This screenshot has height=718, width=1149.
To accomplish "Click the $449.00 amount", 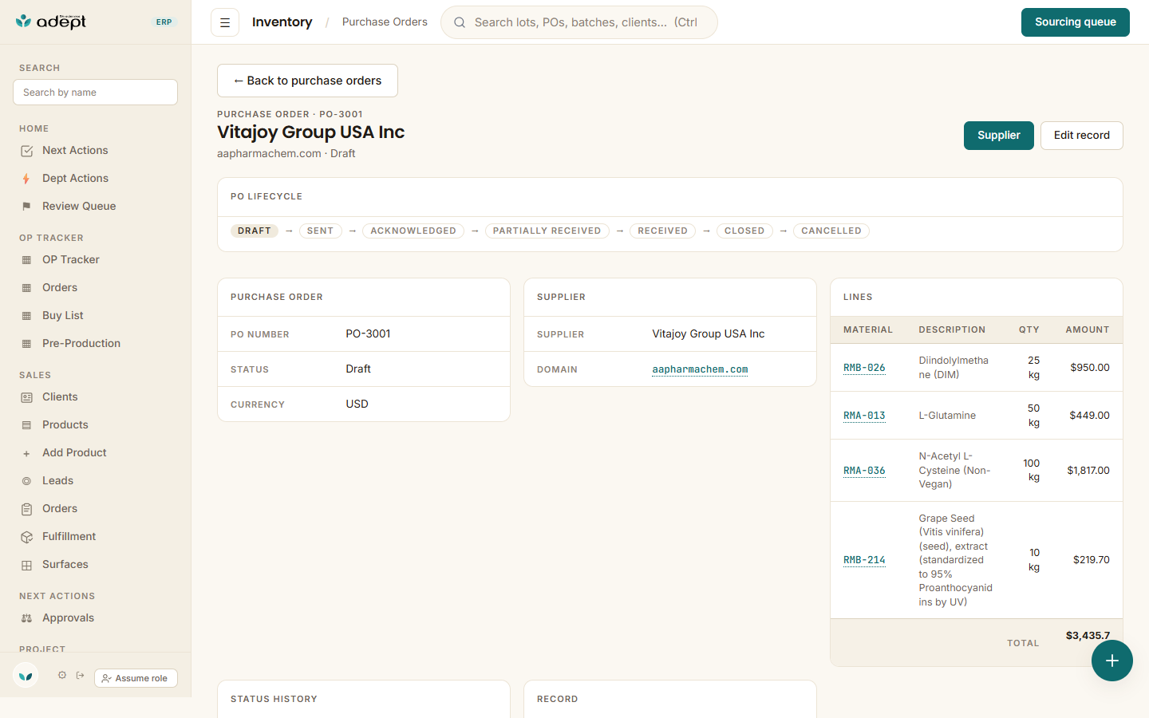I will coord(1090,416).
